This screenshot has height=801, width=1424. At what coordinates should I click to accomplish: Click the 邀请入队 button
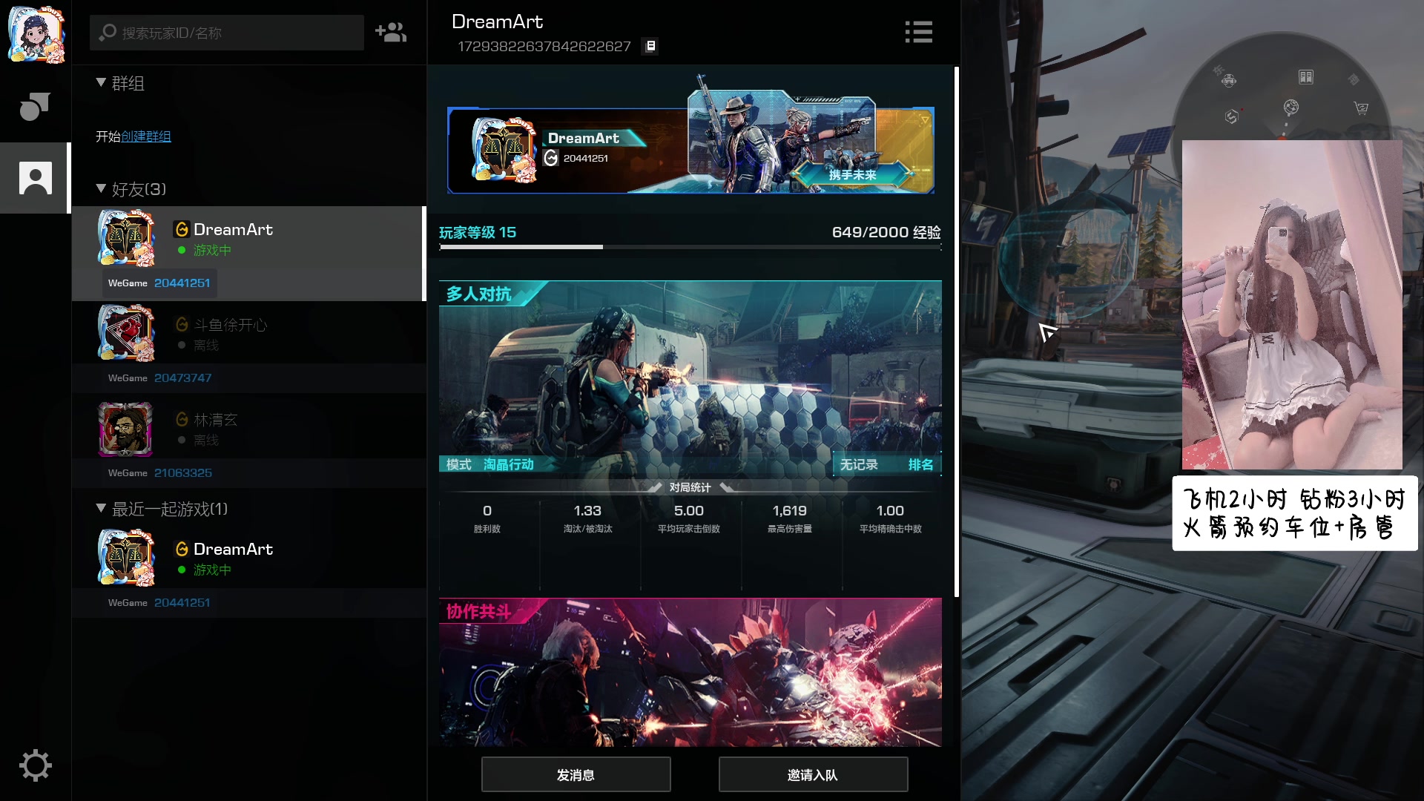tap(813, 774)
